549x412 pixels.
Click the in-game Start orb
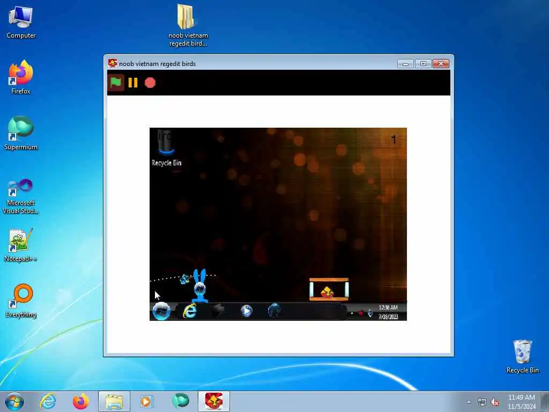[x=161, y=311]
